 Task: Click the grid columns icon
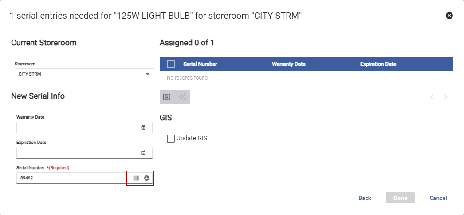point(167,97)
